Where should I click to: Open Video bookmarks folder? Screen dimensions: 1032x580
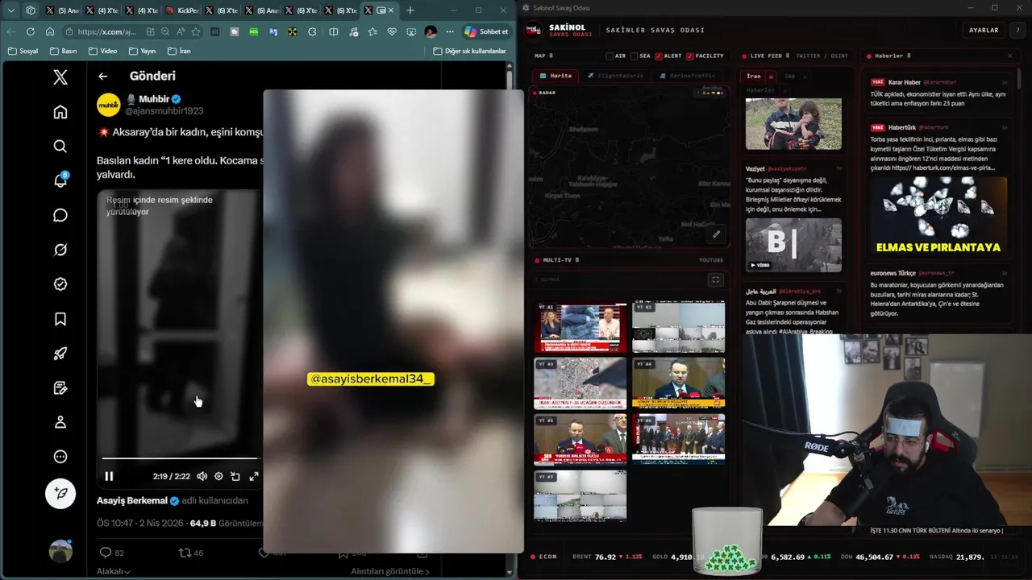pyautogui.click(x=102, y=51)
